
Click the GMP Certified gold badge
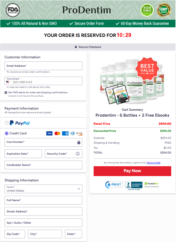point(164,10)
